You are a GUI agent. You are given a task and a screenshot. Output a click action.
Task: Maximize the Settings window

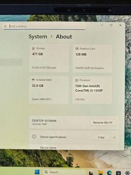coord(111,25)
